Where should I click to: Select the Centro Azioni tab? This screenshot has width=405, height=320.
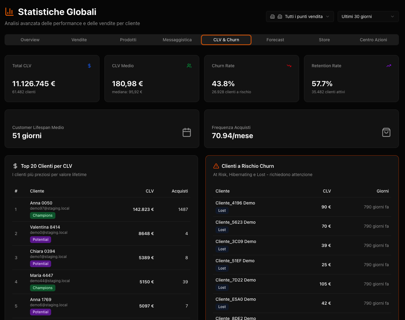[x=373, y=40]
